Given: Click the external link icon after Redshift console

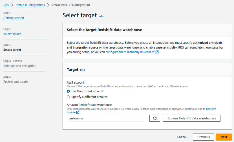Looking at the screenshot, I should pyautogui.click(x=78, y=112).
